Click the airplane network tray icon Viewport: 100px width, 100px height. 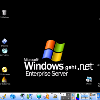[x=94, y=95]
